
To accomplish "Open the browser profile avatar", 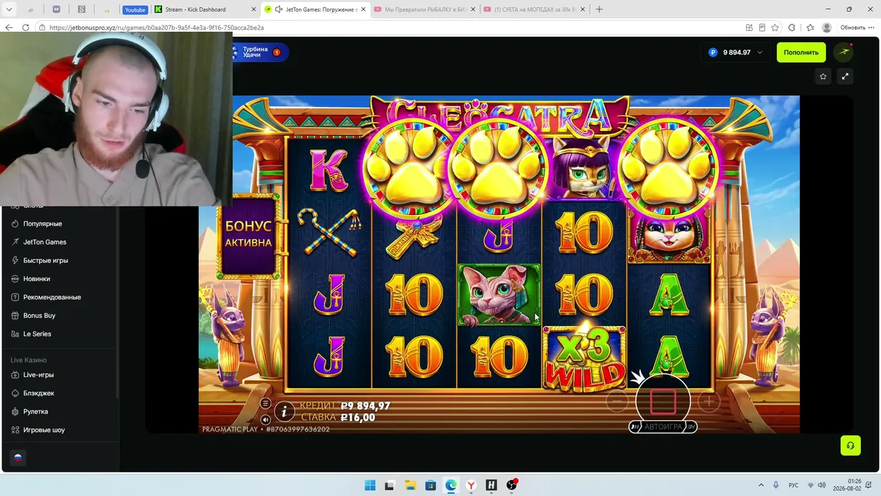I will pos(827,28).
